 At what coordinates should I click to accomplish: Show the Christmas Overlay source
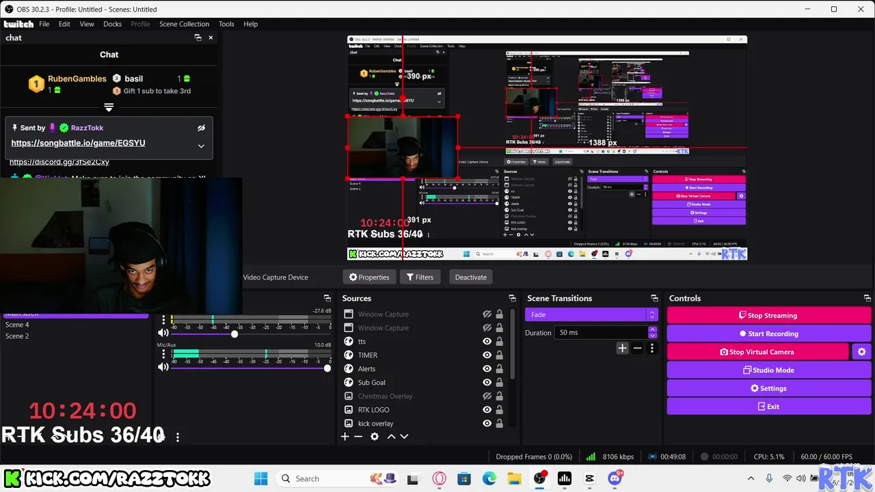(487, 396)
